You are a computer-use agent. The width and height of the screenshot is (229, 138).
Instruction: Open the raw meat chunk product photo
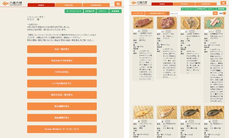point(167,23)
